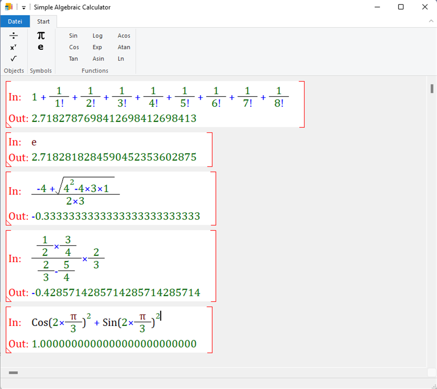
Task: Insert Euler's number e symbol
Action: tap(41, 46)
